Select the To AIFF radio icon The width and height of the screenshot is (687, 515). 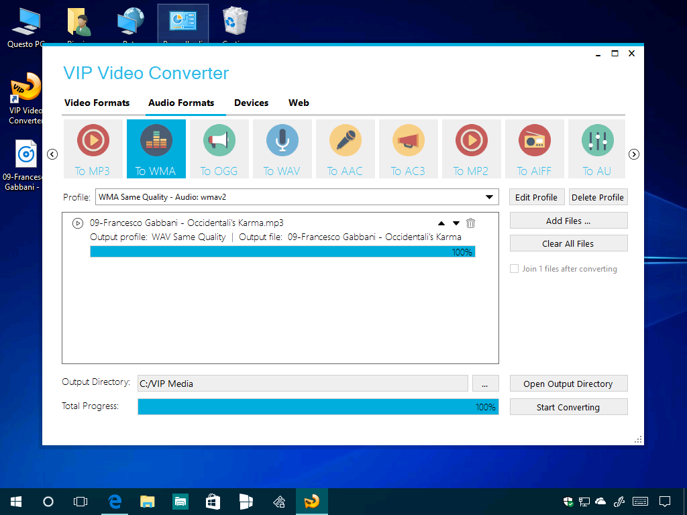[x=535, y=148]
